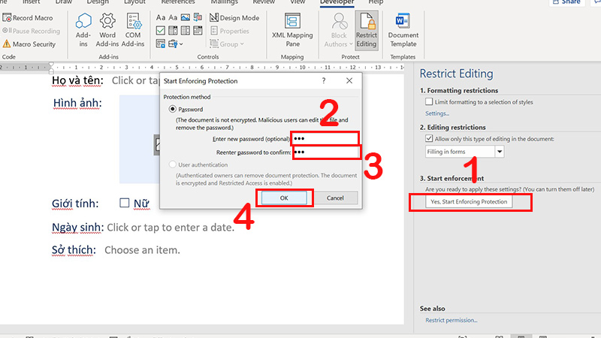Click the Họ và tên text field

coord(135,80)
